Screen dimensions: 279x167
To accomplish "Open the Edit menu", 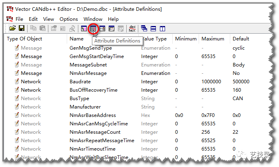I will click(33, 19).
